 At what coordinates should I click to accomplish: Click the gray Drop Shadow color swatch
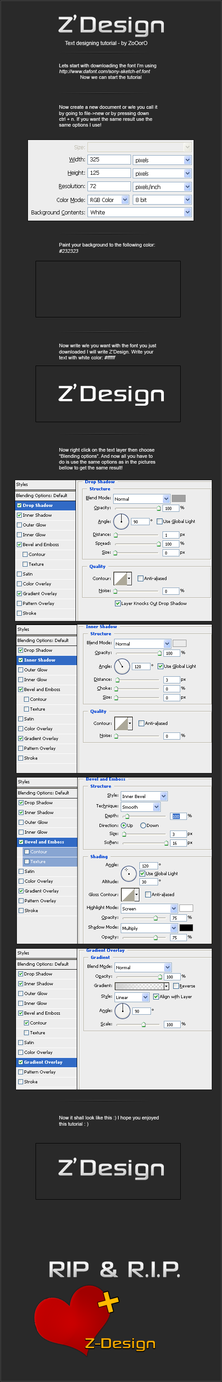(178, 498)
